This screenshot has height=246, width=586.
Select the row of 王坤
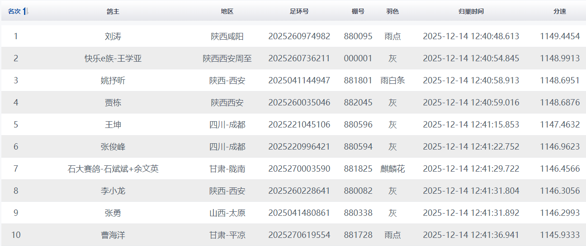coord(113,125)
